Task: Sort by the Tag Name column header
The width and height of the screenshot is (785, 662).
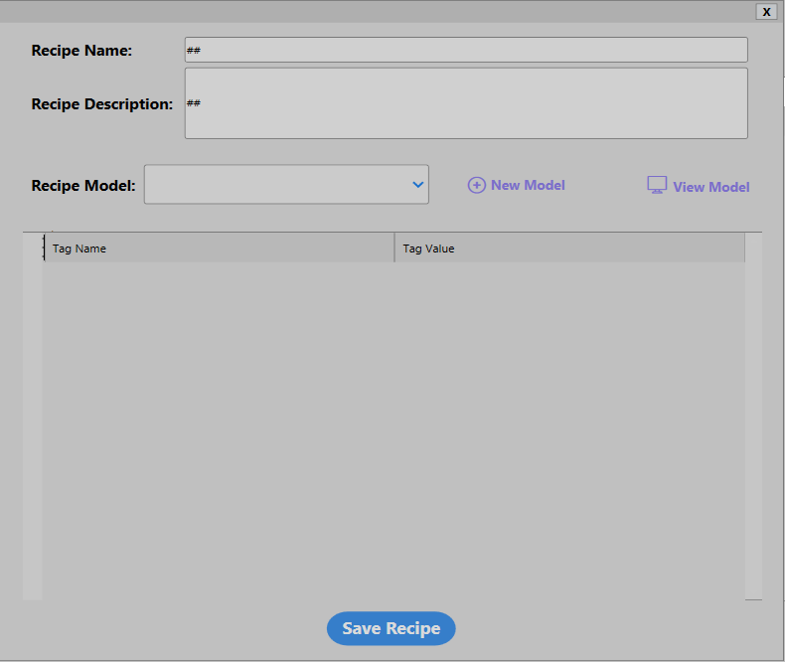Action: point(219,248)
